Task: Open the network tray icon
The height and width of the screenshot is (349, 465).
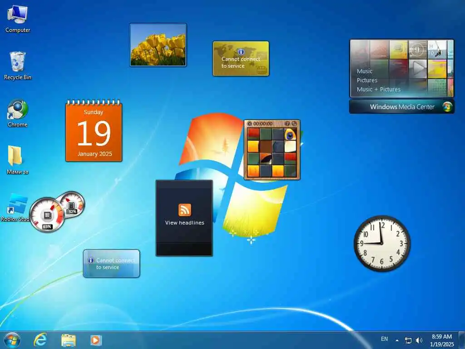Action: tap(408, 341)
